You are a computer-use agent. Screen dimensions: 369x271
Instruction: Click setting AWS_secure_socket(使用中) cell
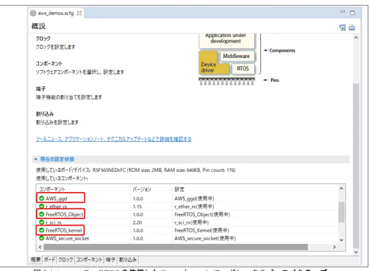tap(205, 238)
